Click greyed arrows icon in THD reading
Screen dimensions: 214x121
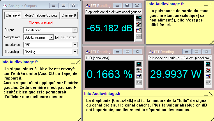pyautogui.click(x=139, y=82)
